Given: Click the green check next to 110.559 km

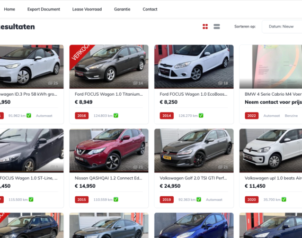Looking at the screenshot, I should tap(116, 199).
